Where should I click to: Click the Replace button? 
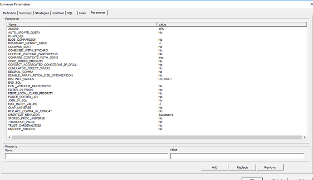[242, 167]
